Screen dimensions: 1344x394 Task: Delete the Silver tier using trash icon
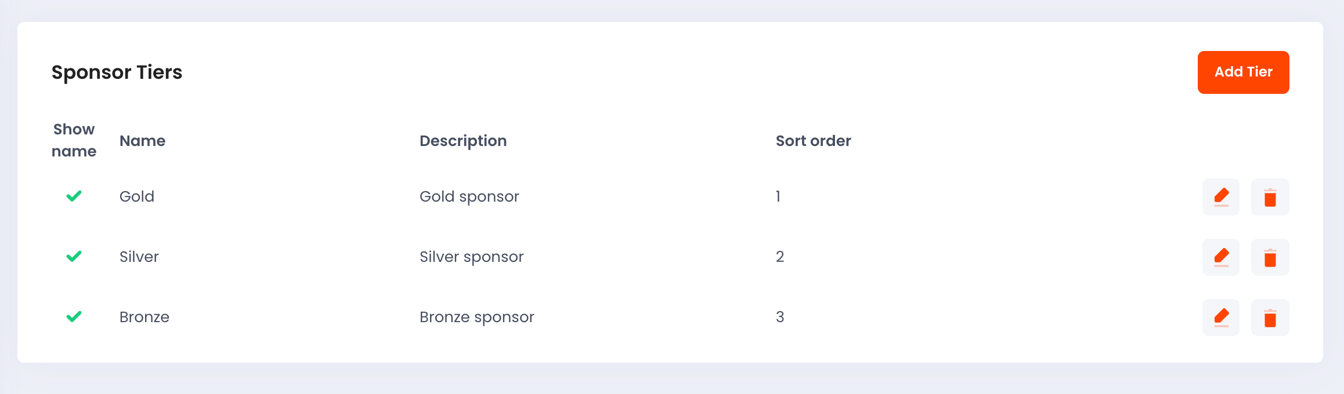point(1270,257)
